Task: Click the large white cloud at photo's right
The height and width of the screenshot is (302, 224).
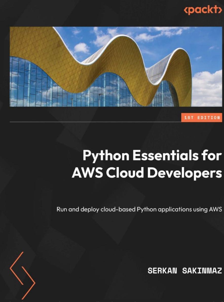Action: click(x=207, y=89)
